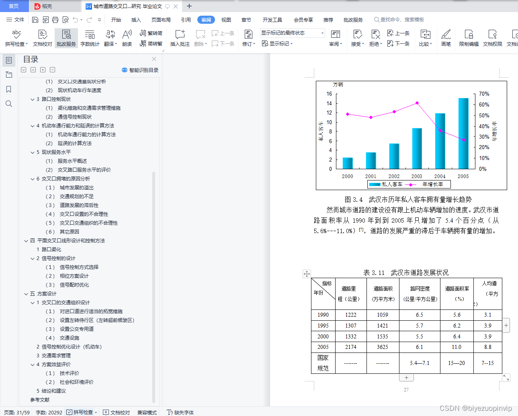Open 文档权限 document permissions

point(493,38)
